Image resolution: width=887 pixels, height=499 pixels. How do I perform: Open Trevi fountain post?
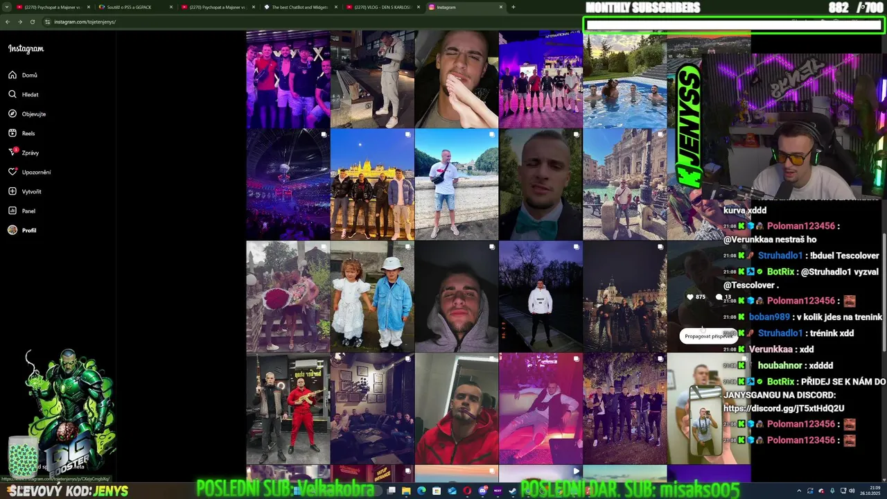(x=624, y=184)
